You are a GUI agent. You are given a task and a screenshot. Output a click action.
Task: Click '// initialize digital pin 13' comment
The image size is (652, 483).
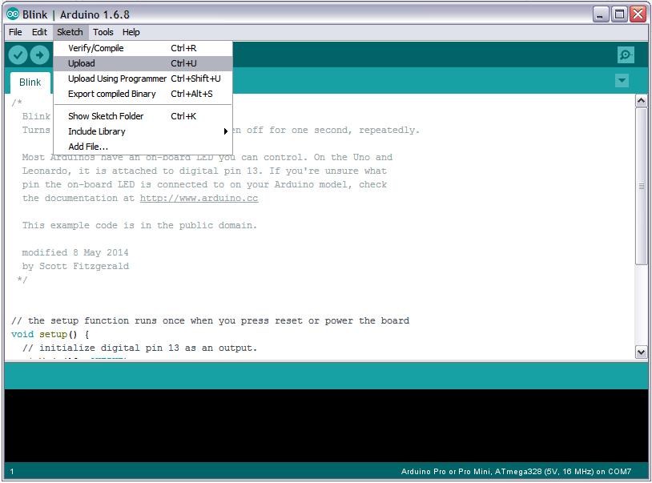pyautogui.click(x=139, y=348)
